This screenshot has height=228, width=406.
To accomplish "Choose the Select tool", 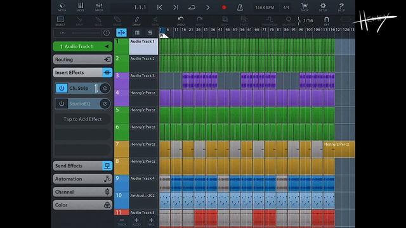I will pyautogui.click(x=60, y=21).
